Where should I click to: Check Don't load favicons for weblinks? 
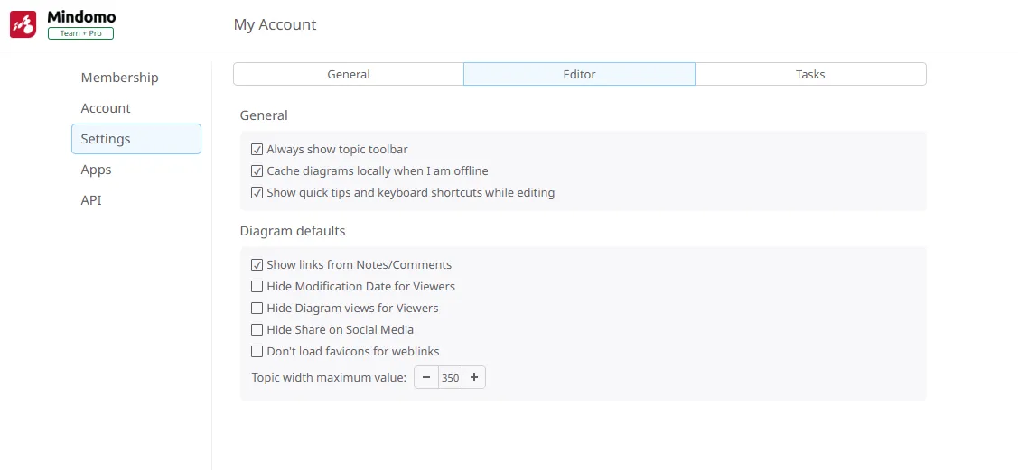click(x=257, y=352)
